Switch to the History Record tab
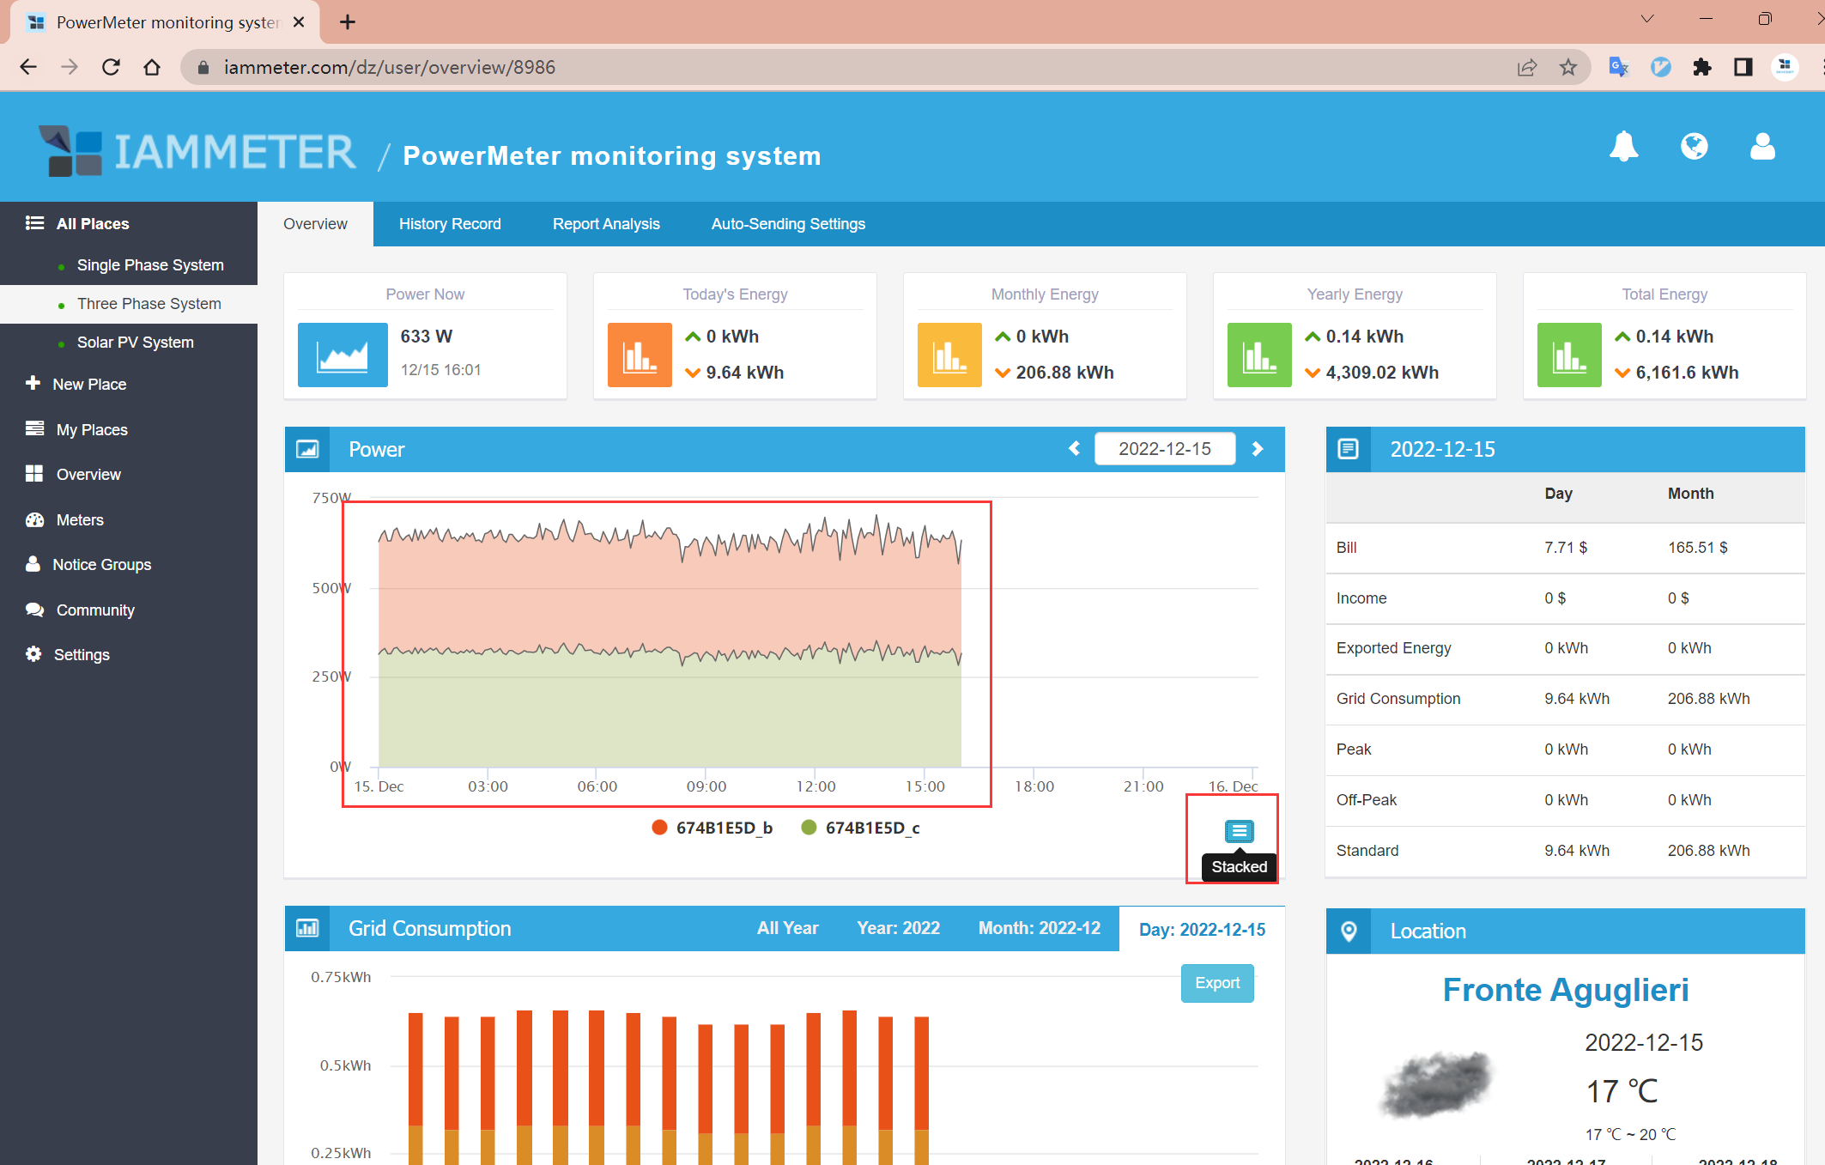This screenshot has height=1165, width=1825. click(450, 224)
